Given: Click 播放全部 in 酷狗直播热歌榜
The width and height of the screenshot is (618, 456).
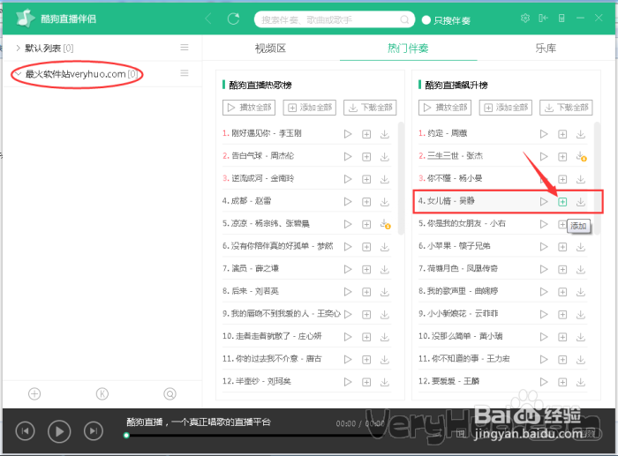Looking at the screenshot, I should (249, 108).
